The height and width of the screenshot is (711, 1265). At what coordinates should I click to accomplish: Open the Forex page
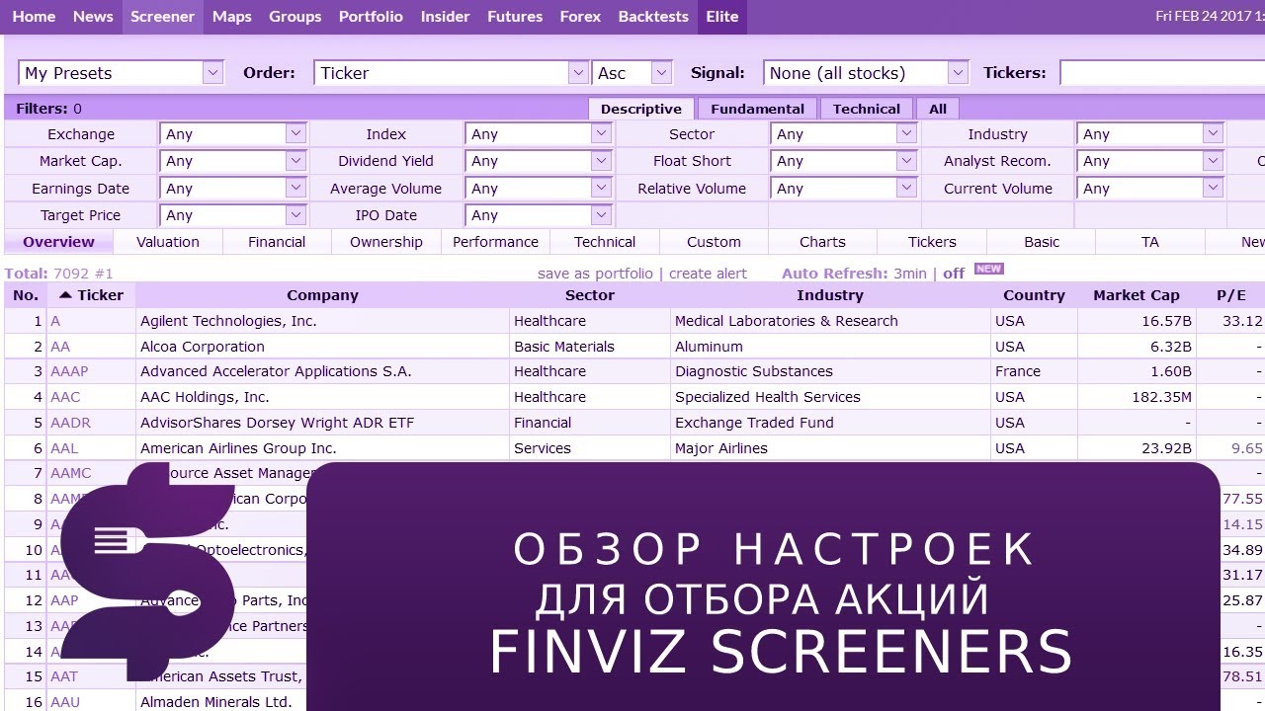[x=580, y=17]
